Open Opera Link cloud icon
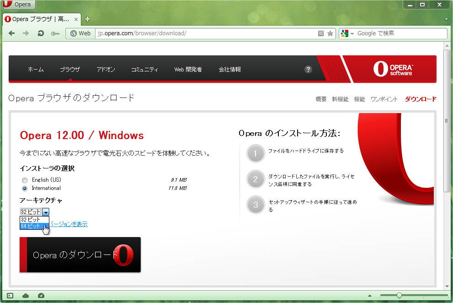 [26, 296]
